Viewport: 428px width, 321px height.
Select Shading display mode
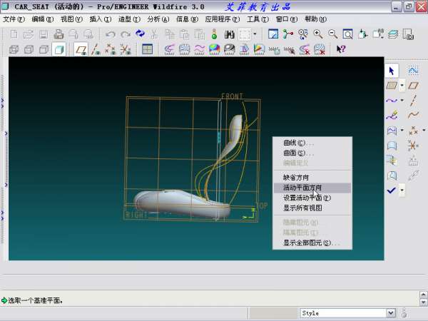pos(59,49)
